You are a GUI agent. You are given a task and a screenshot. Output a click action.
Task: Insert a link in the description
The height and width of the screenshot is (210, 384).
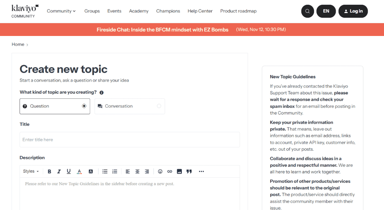tap(170, 171)
